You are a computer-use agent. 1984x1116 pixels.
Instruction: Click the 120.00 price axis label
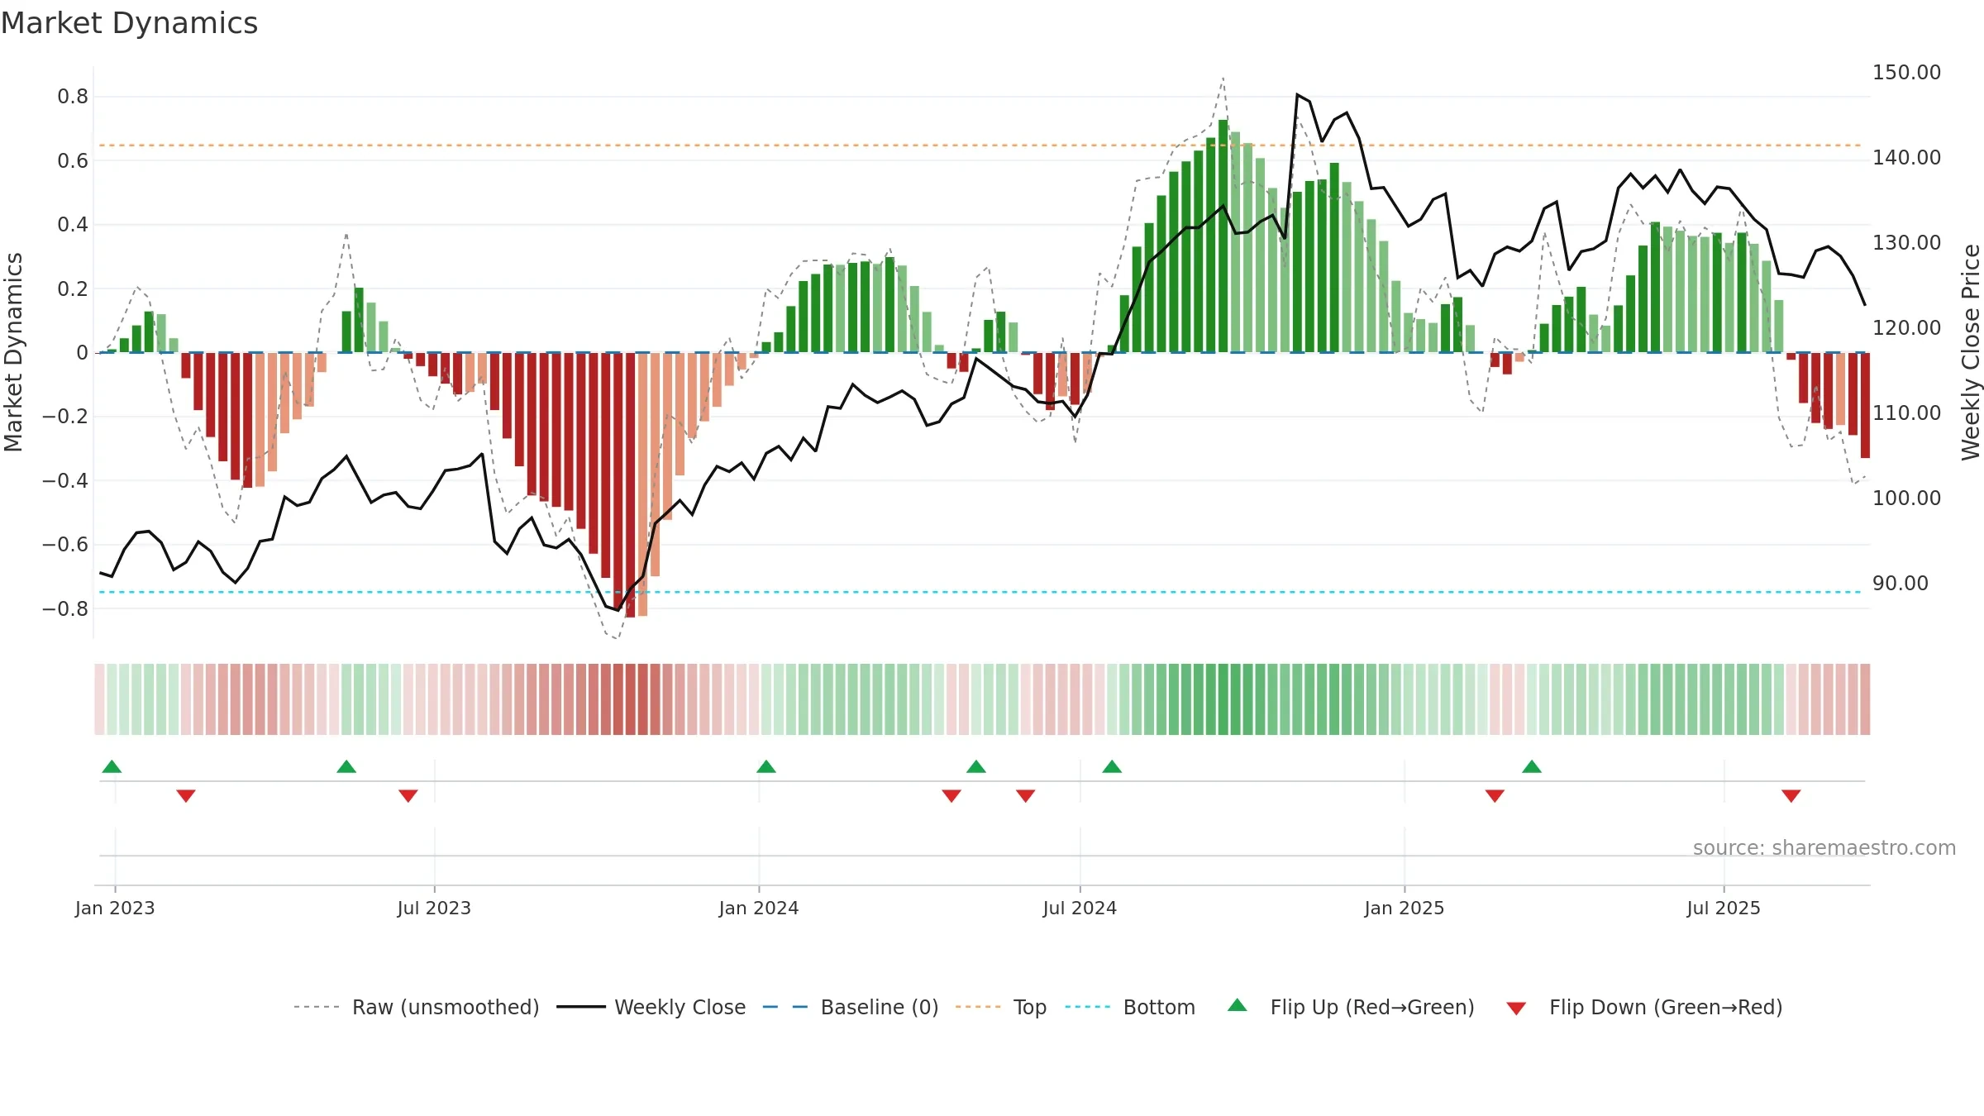pyautogui.click(x=1906, y=327)
